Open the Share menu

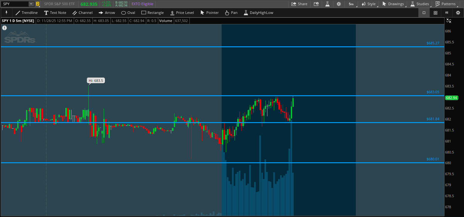click(299, 4)
